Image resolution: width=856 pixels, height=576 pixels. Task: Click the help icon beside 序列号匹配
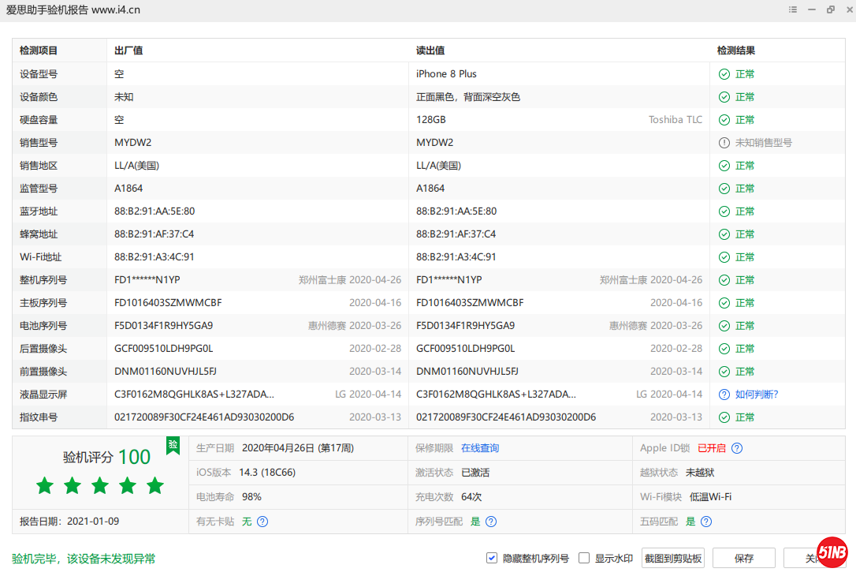(x=491, y=522)
